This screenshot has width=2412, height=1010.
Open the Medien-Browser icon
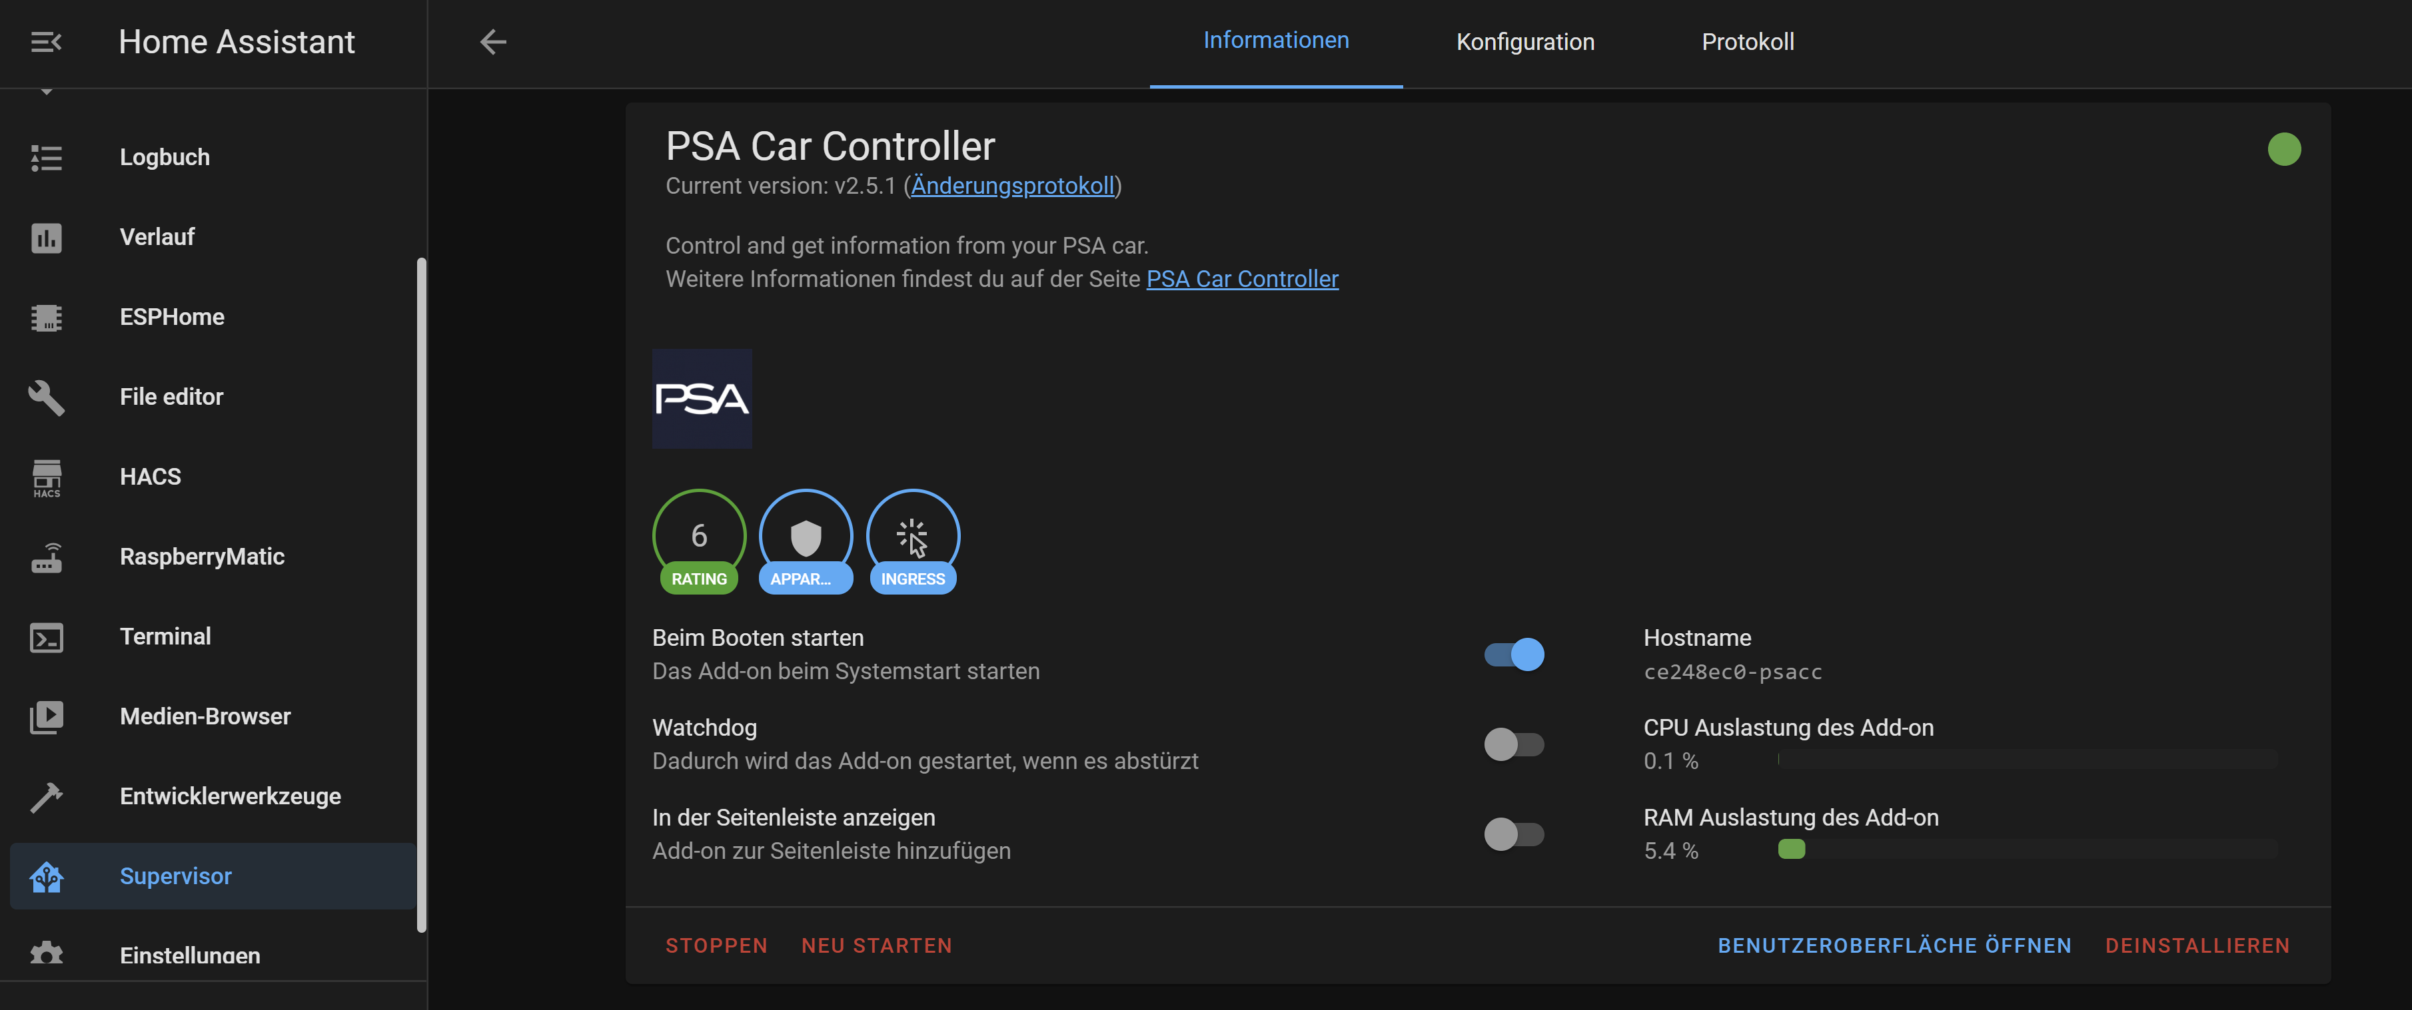tap(46, 716)
